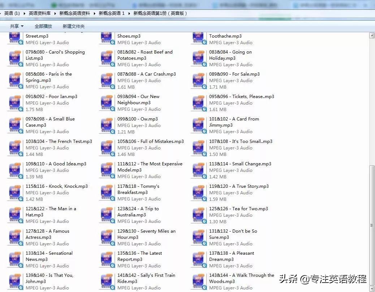Select The Latest Report.mp3 name

point(140,256)
